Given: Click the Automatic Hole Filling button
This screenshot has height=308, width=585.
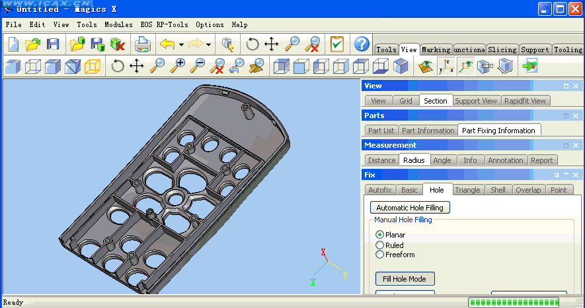Looking at the screenshot, I should 409,208.
